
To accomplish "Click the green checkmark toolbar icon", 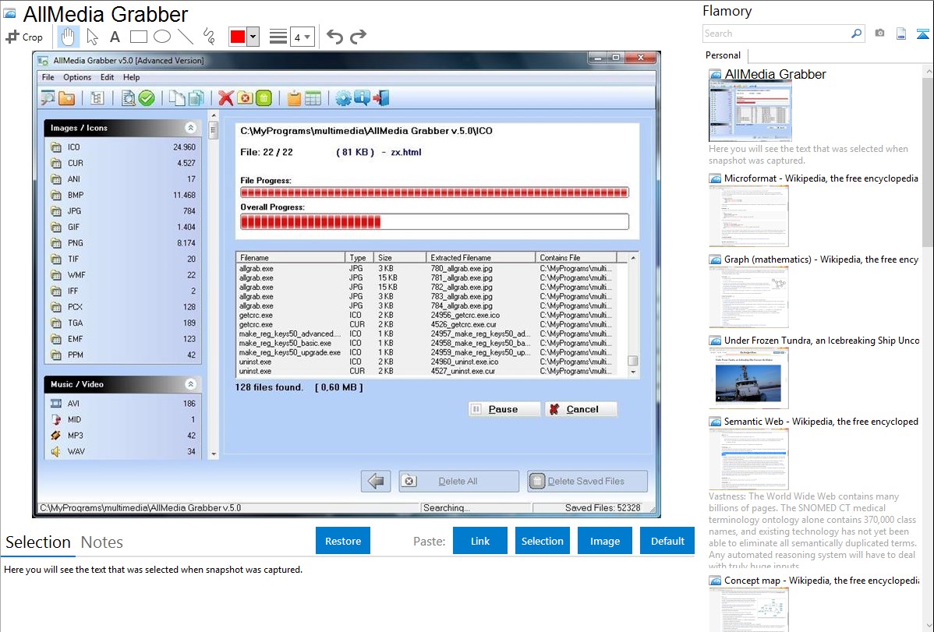I will coord(147,98).
